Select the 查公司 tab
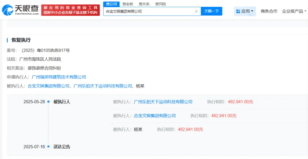Screen dimensions: 308x159 click(x=112, y=4)
